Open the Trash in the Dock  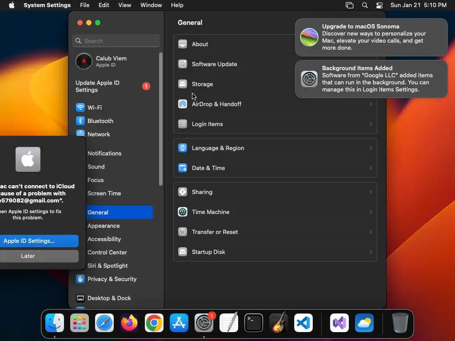click(x=400, y=323)
